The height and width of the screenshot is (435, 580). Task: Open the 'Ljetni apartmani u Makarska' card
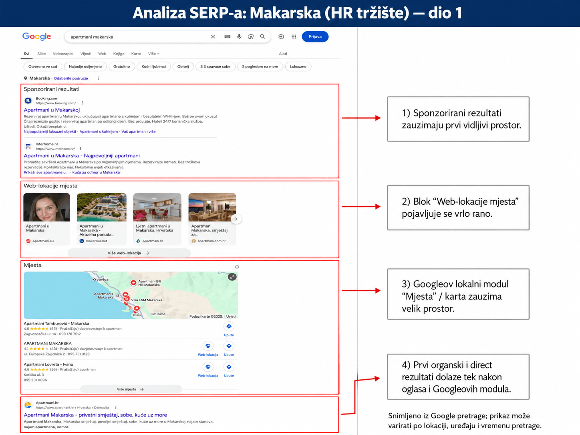pos(157,219)
